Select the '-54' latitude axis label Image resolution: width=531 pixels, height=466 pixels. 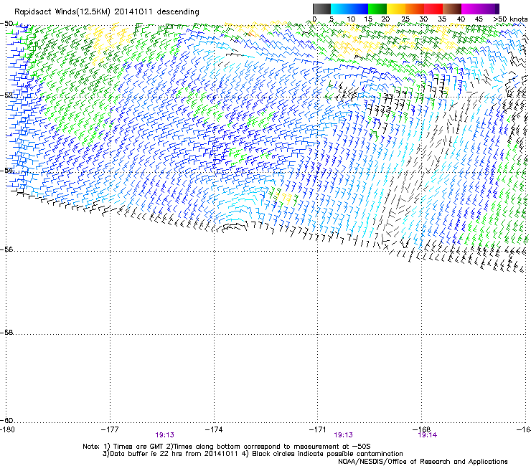point(6,170)
